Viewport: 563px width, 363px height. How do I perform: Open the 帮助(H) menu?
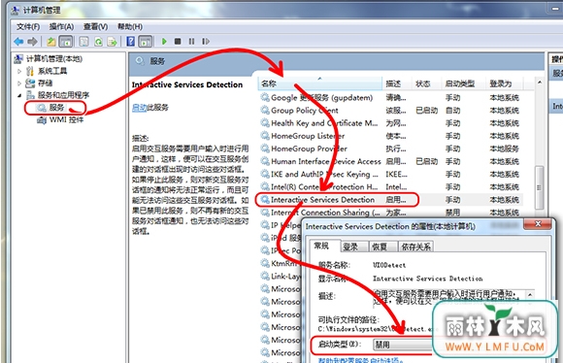click(x=130, y=26)
